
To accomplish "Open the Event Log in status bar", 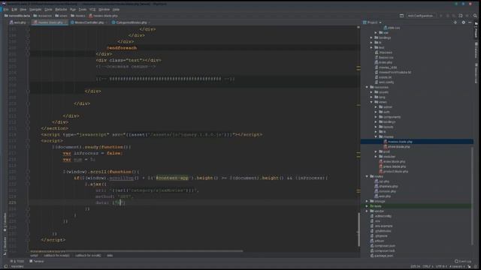I will point(463,261).
